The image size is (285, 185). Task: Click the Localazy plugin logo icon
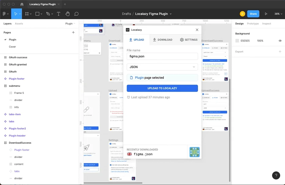128,30
